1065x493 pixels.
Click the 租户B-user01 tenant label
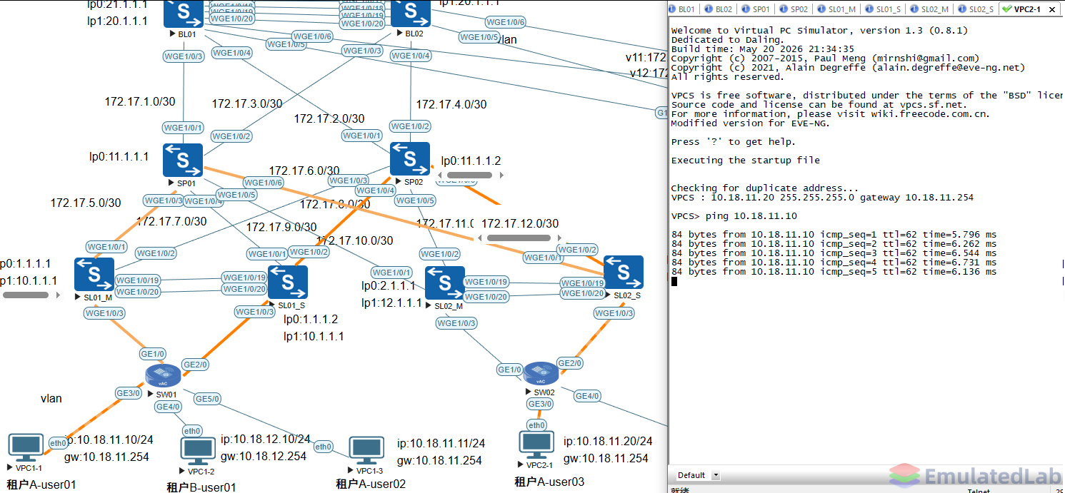201,487
